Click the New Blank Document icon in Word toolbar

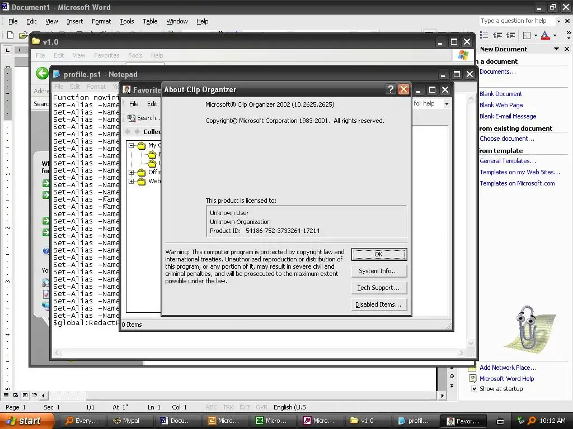tap(10, 35)
